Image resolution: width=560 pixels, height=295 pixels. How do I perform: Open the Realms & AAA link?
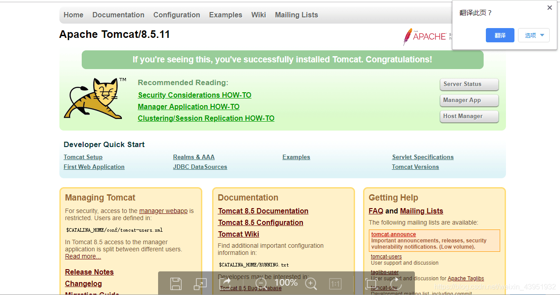(194, 157)
